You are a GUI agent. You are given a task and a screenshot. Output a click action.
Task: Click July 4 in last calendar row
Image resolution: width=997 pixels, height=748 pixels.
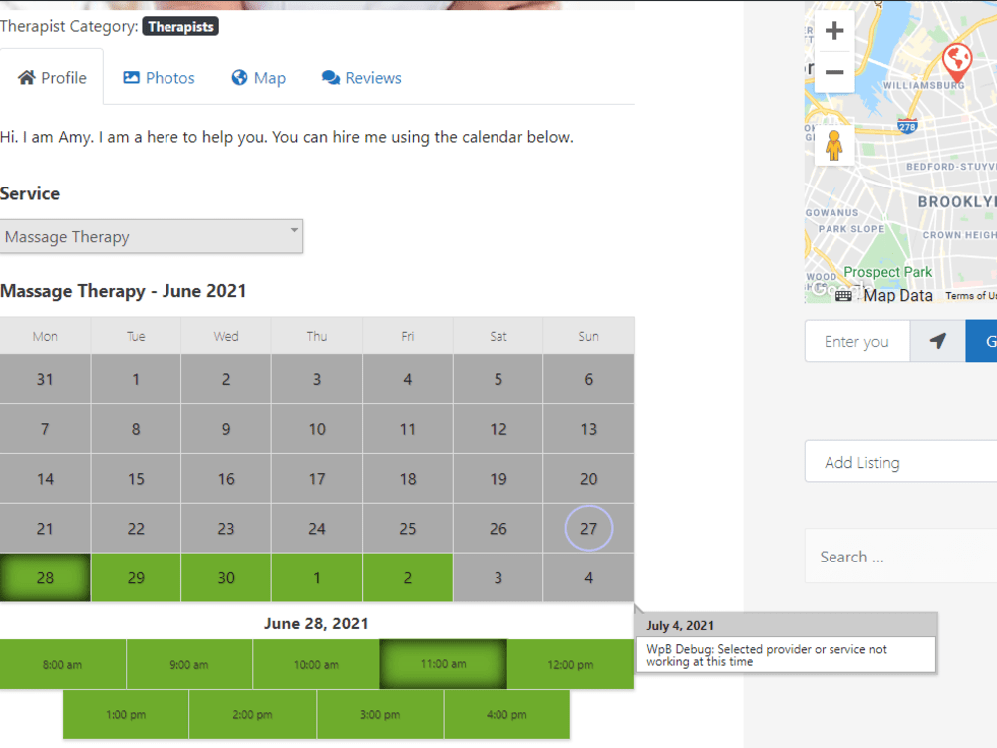point(589,577)
